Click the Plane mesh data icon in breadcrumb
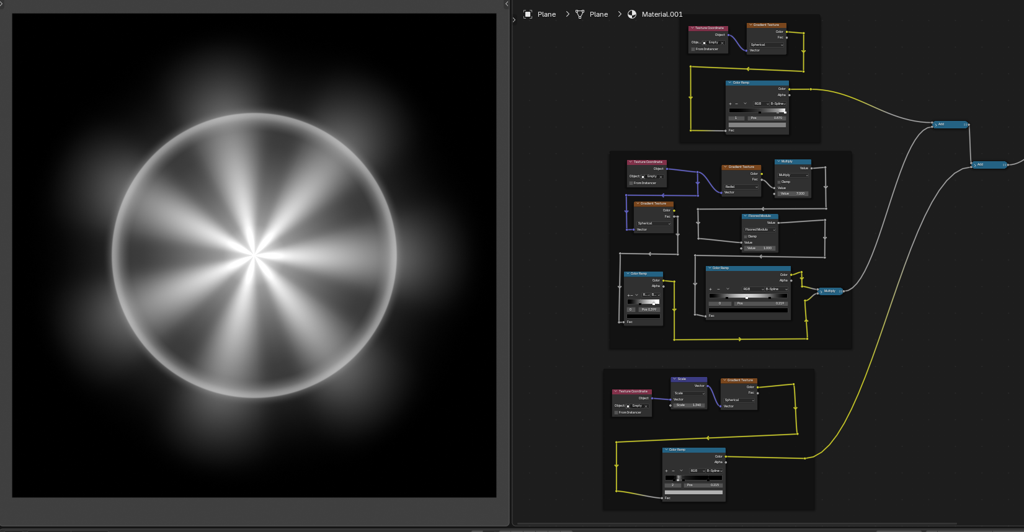Screen dimensions: 1024x532 pos(580,14)
